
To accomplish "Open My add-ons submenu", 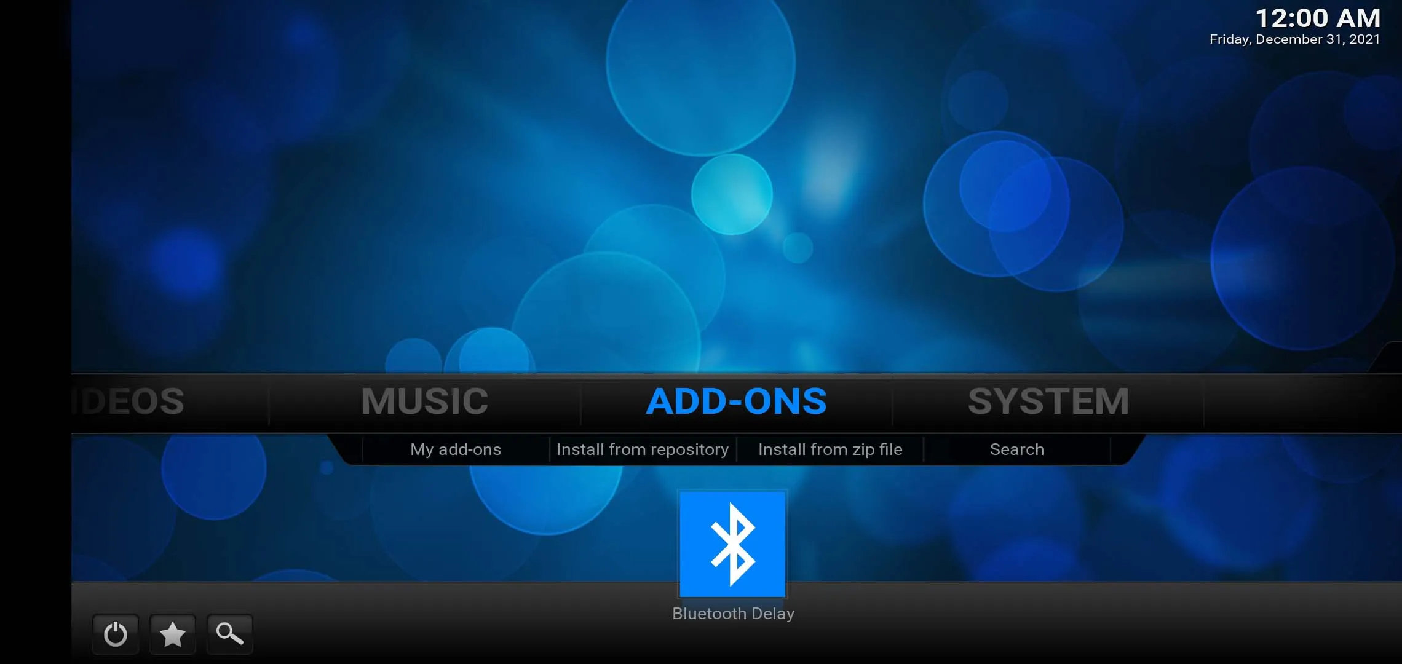I will coord(456,449).
